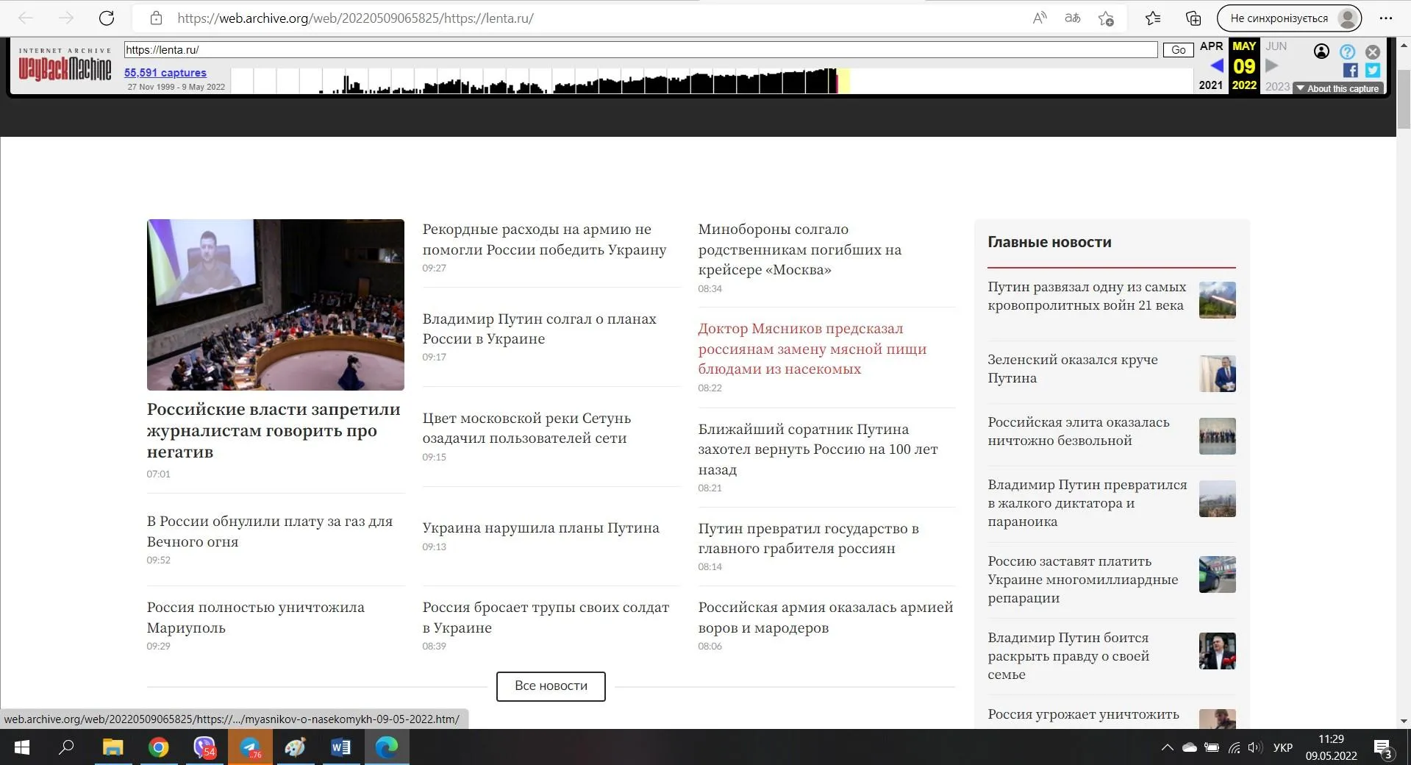Click the Wayback user account icon
Image resolution: width=1411 pixels, height=765 pixels.
(x=1321, y=51)
